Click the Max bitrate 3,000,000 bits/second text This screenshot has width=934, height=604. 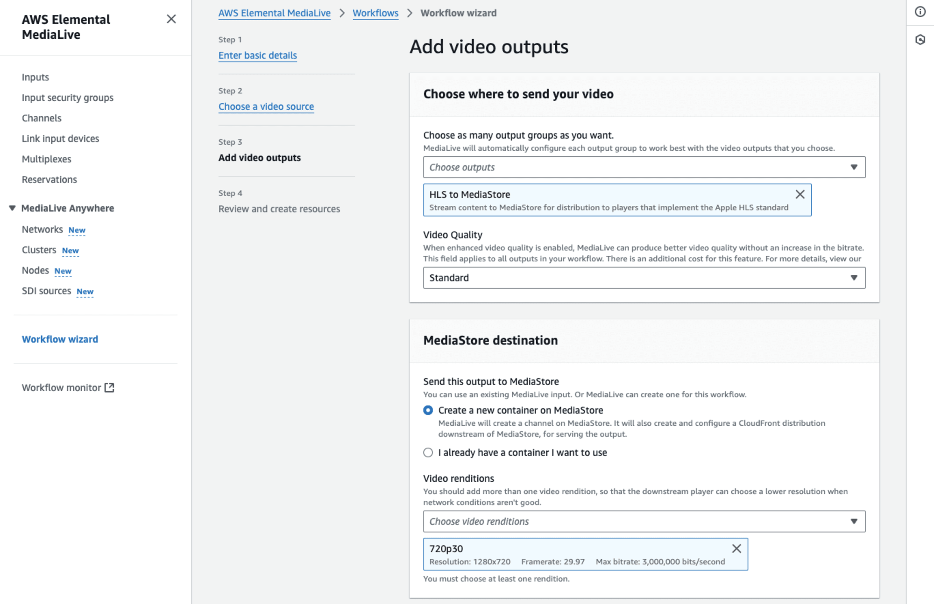[x=660, y=562]
